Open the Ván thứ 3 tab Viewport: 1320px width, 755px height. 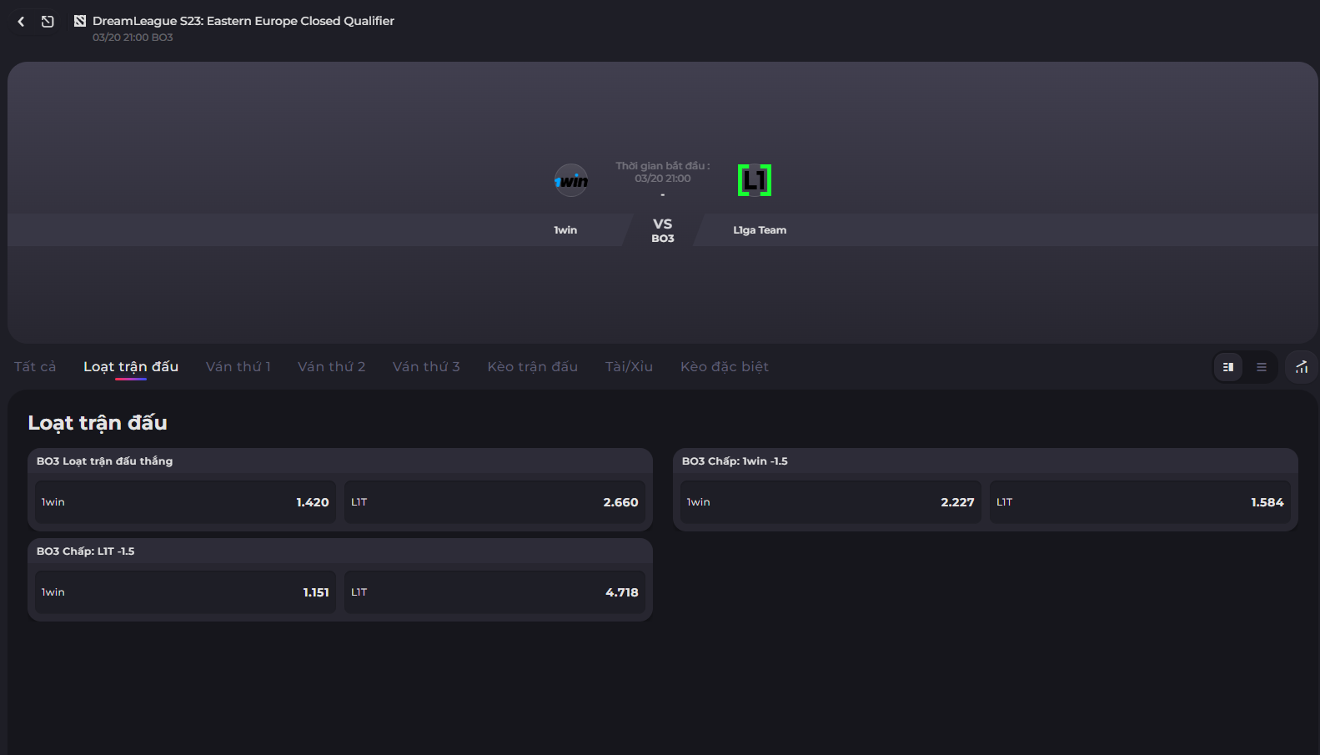(426, 367)
